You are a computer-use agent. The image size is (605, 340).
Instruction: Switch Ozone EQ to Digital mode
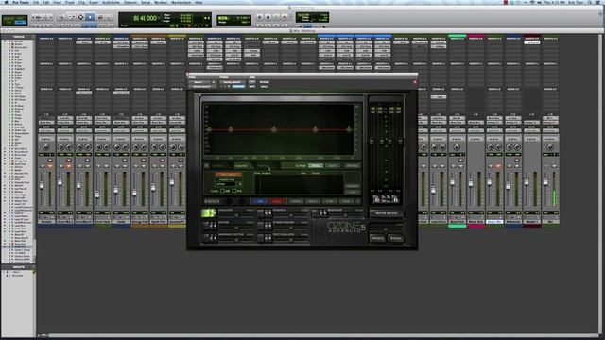click(x=333, y=166)
